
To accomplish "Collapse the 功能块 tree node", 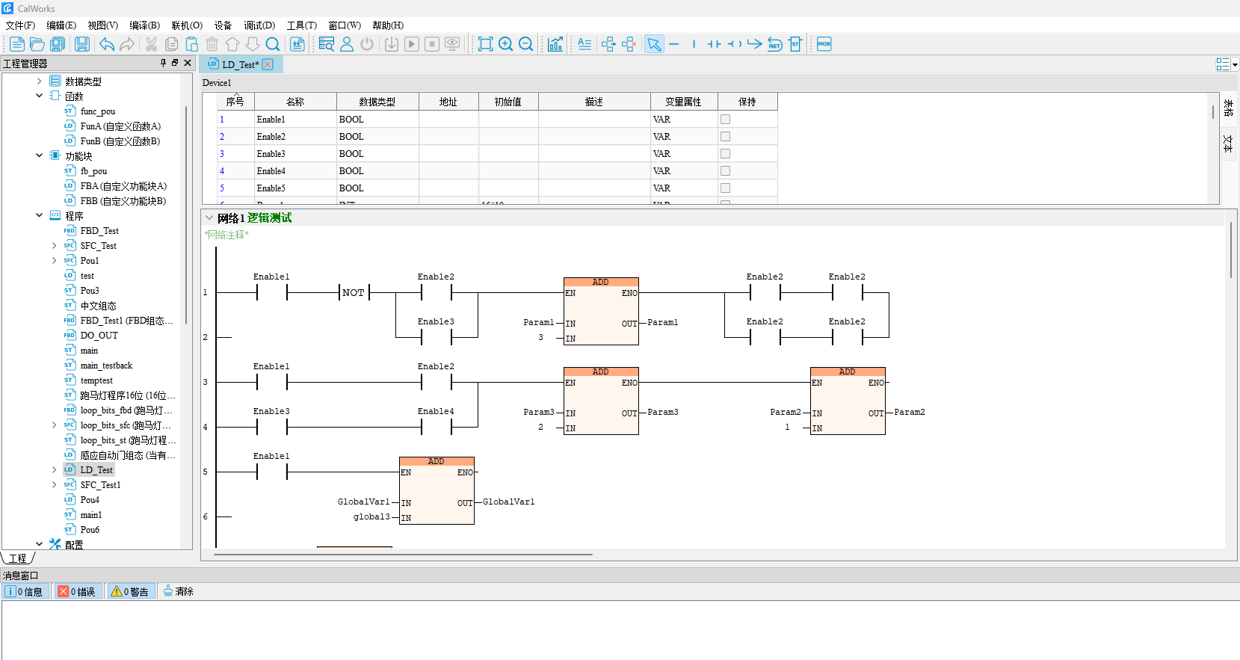I will 40,155.
